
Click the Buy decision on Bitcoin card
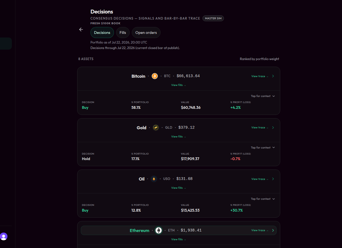pyautogui.click(x=85, y=107)
